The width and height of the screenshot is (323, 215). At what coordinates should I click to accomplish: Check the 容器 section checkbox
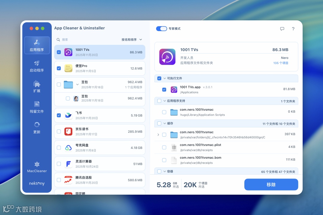[x=159, y=171]
